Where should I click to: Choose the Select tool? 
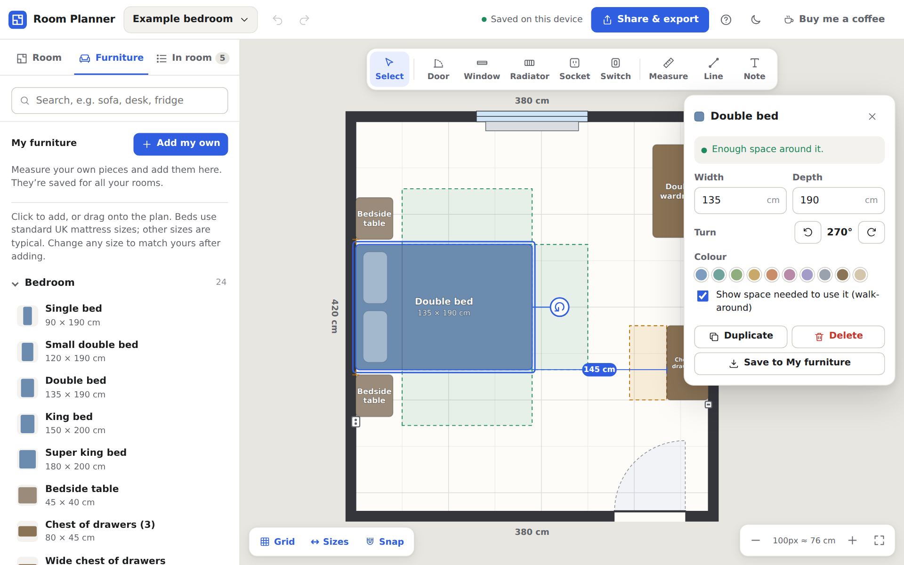pyautogui.click(x=389, y=69)
